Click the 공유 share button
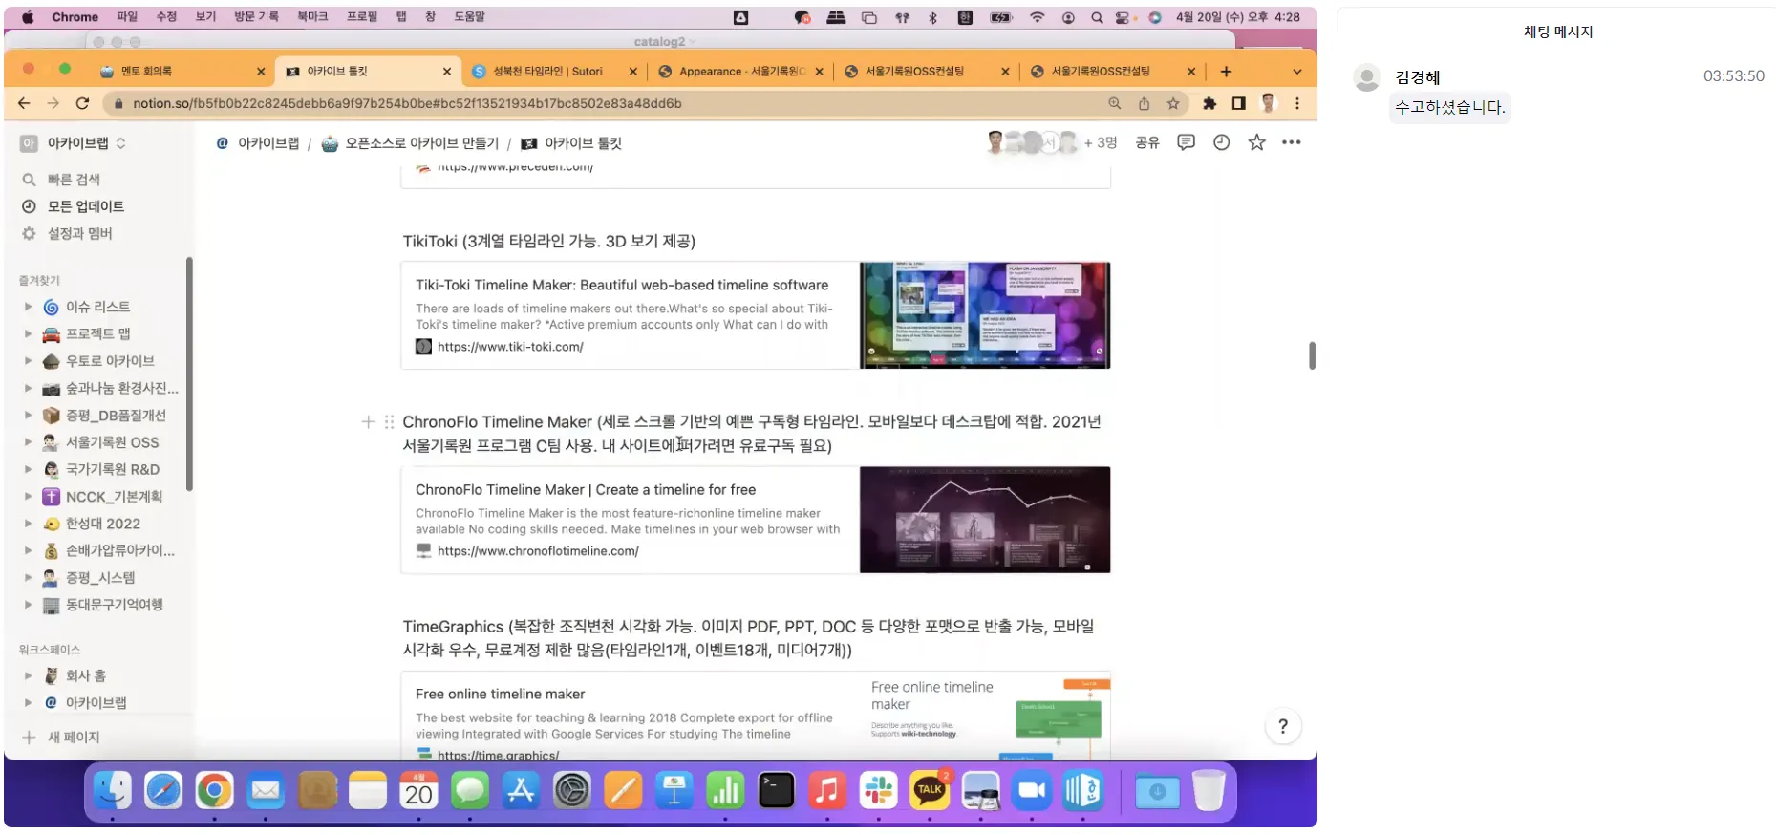The height and width of the screenshot is (835, 1776). click(x=1147, y=142)
